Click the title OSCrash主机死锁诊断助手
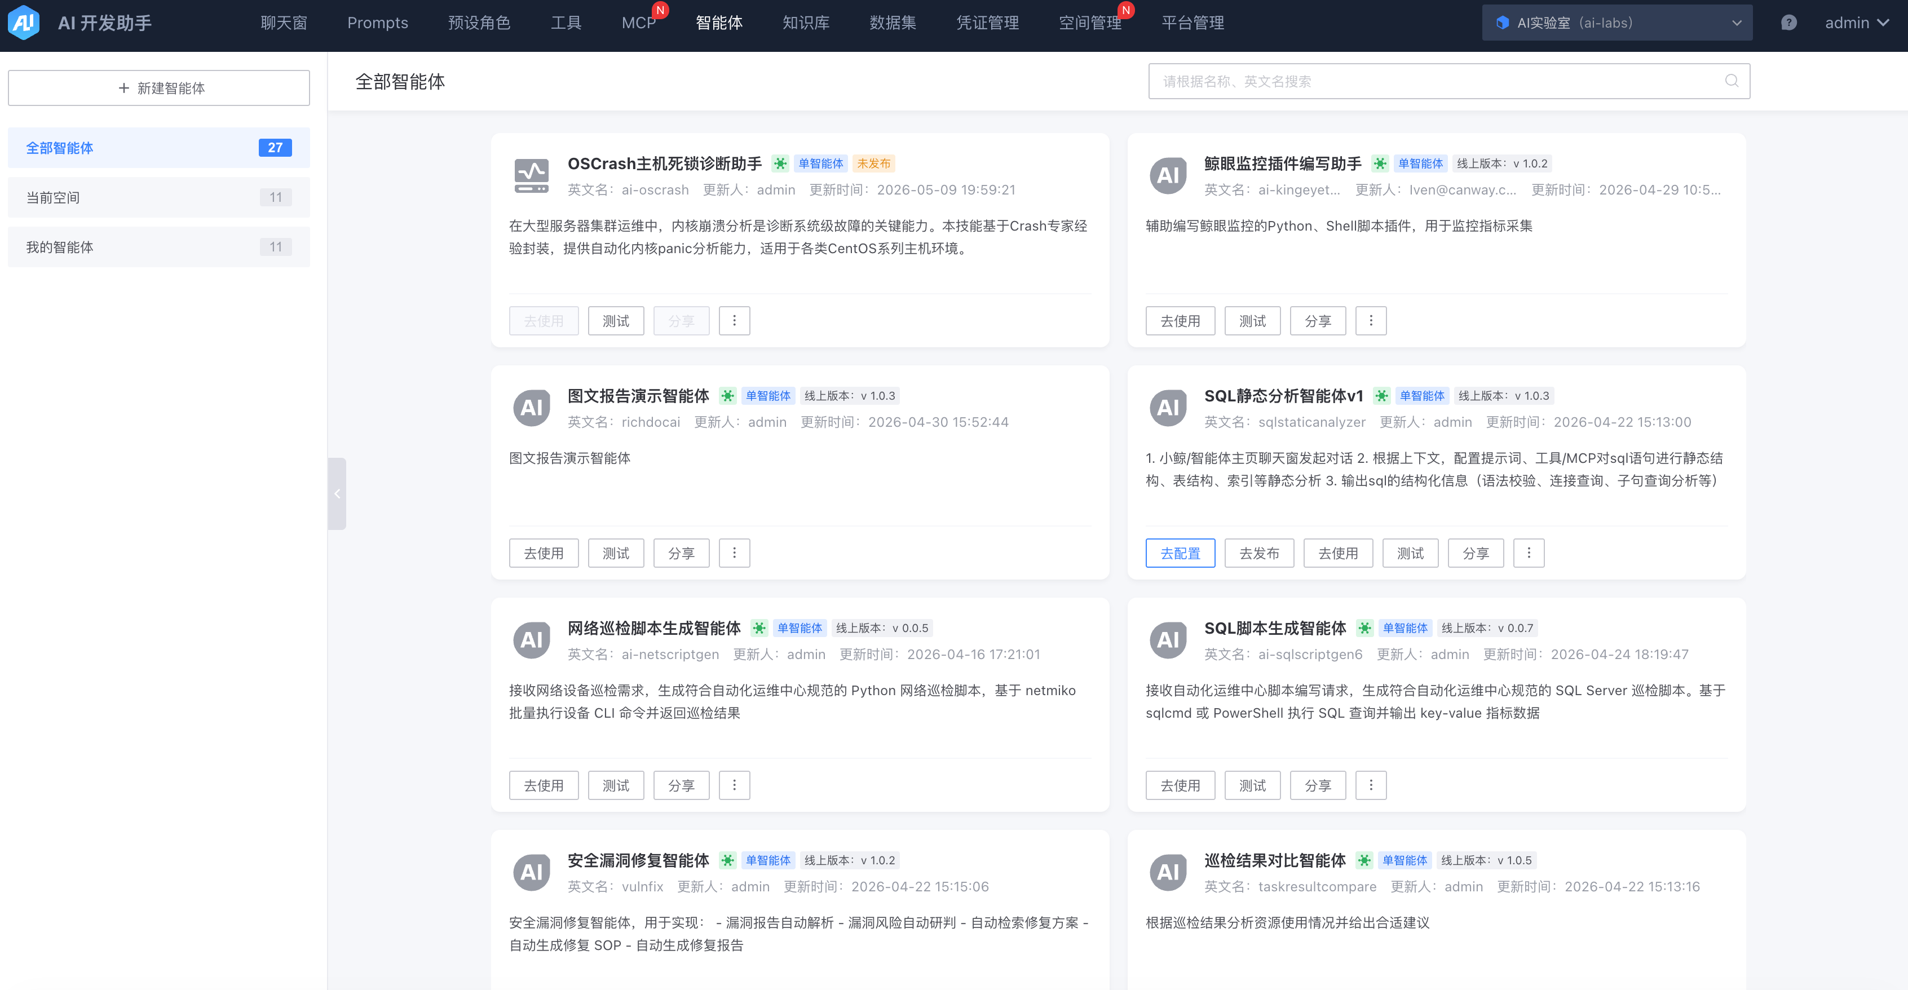The width and height of the screenshot is (1908, 990). pos(664,163)
